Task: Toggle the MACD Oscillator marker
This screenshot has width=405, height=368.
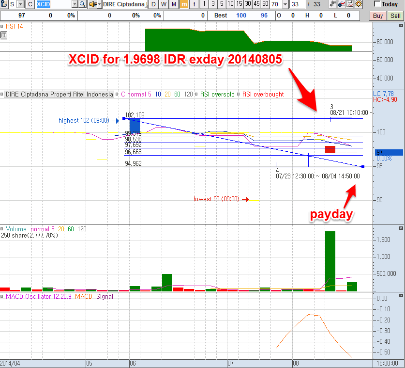Action: [x=2, y=296]
